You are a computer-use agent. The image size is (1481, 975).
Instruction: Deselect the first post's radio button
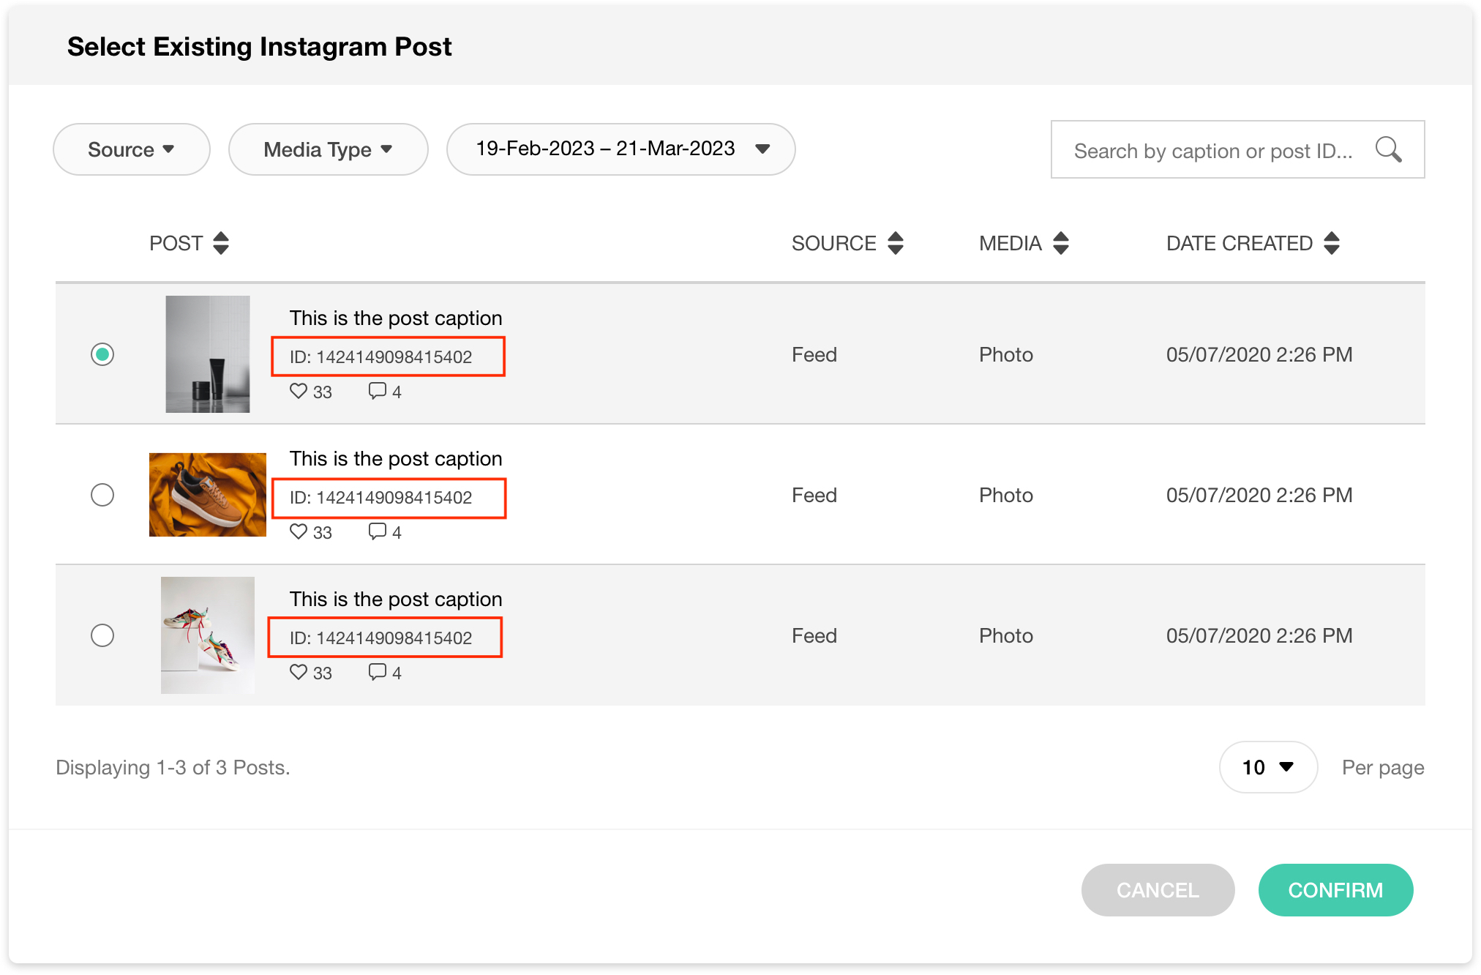coord(102,354)
